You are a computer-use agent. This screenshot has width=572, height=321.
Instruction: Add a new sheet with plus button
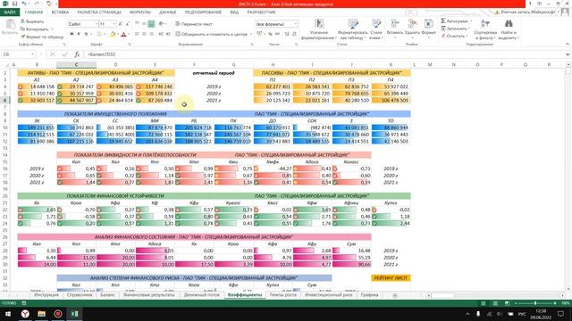(x=395, y=295)
